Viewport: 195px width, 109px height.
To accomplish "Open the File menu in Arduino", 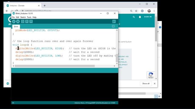I will click(x=13, y=17).
